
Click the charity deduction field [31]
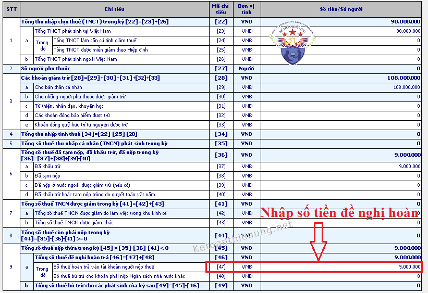[341, 106]
